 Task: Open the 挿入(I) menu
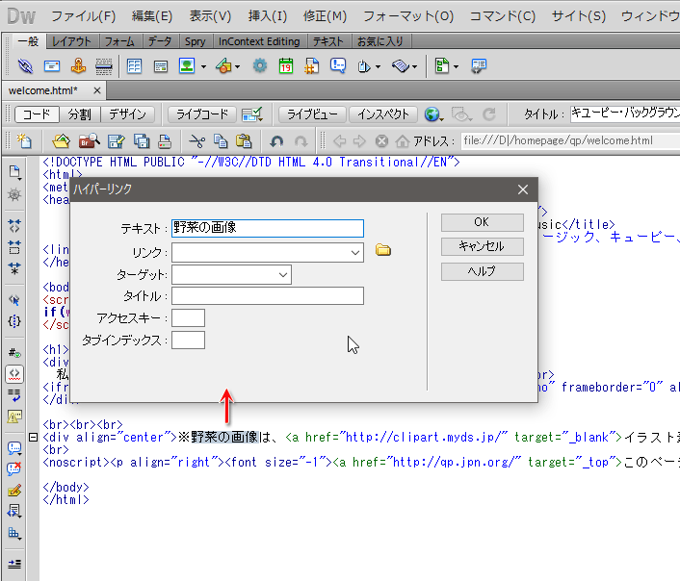pos(268,16)
